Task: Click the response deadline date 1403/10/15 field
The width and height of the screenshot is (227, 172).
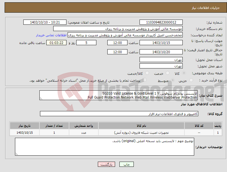Action: point(161,43)
